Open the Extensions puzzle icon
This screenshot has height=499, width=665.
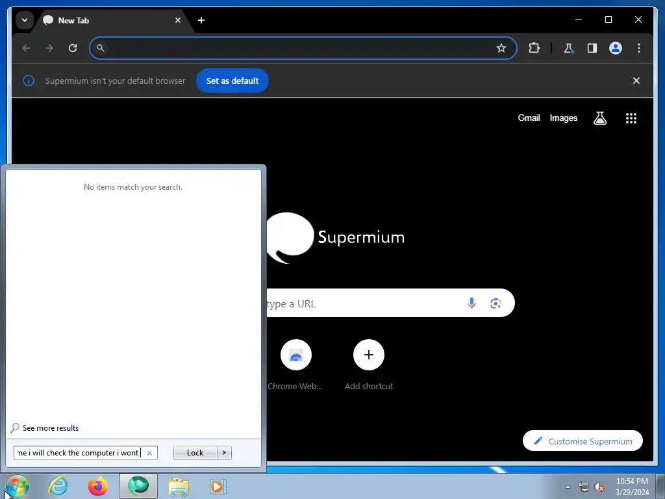(x=534, y=48)
